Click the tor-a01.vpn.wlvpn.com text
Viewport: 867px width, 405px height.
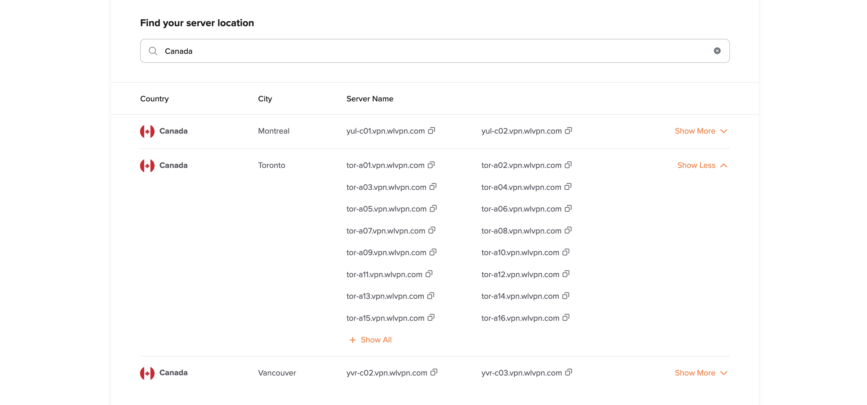(x=385, y=165)
